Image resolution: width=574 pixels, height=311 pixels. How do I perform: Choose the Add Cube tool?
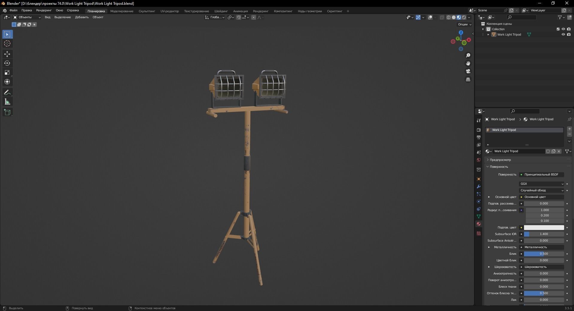click(x=7, y=112)
